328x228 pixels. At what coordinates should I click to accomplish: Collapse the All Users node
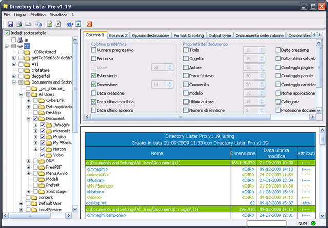pos(21,94)
